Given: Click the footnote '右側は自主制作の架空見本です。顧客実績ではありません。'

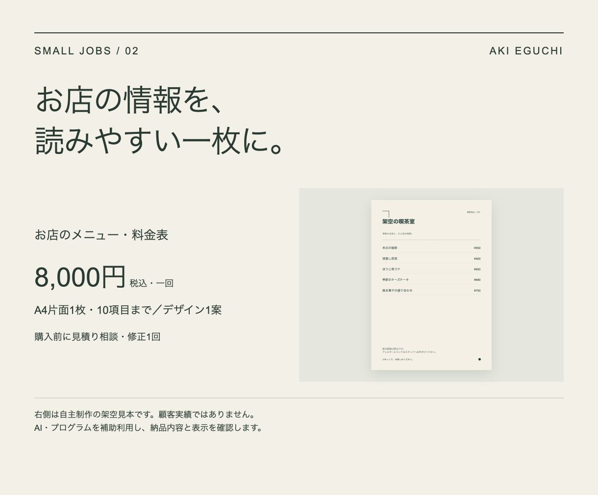Looking at the screenshot, I should [x=145, y=415].
